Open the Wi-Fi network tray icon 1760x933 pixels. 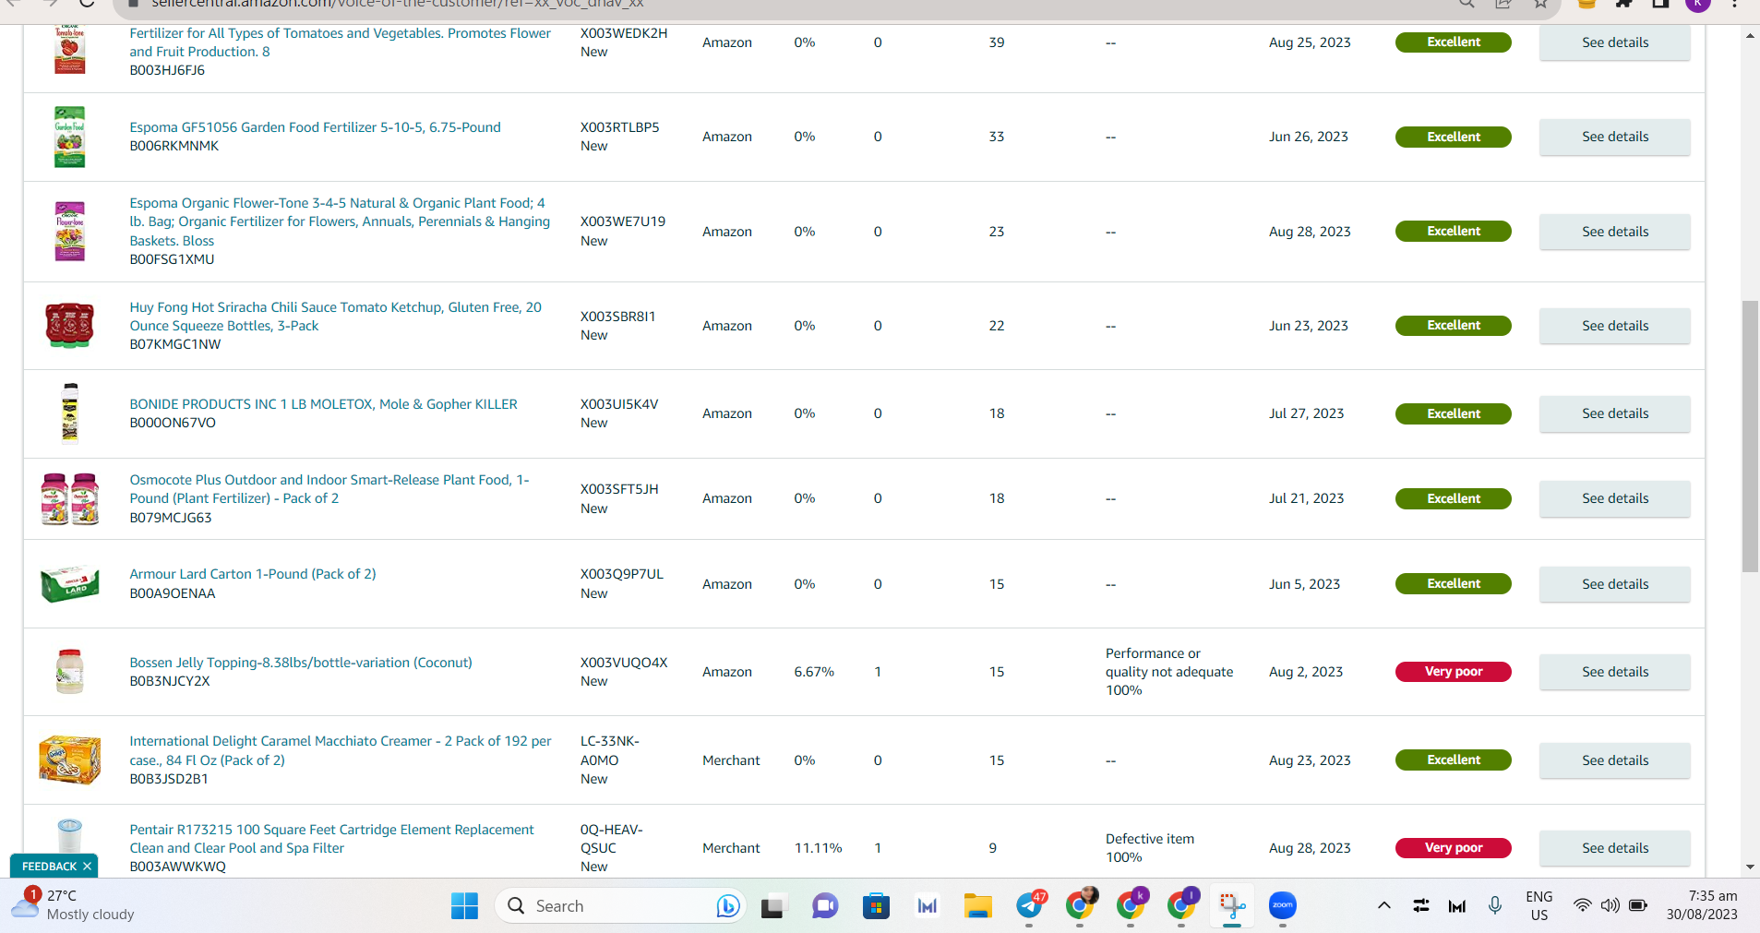tap(1583, 905)
